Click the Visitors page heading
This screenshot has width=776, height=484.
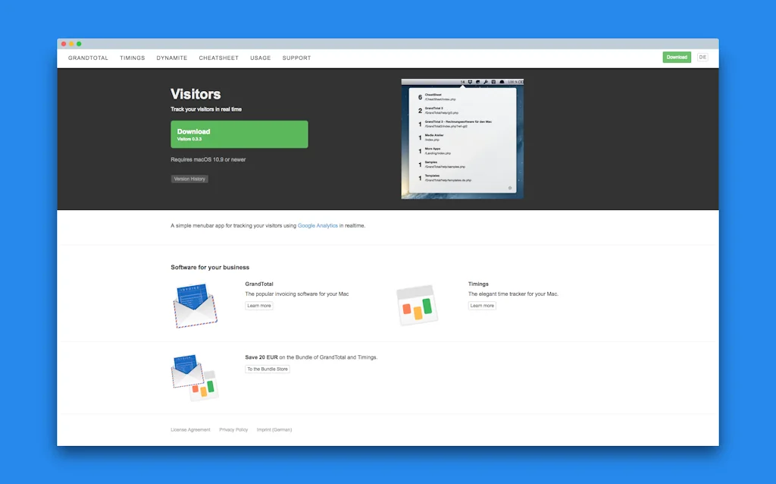tap(196, 94)
